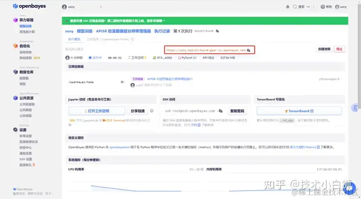This screenshot has width=361, height=199.
Task: Copy the SSH command
Action: (220, 111)
